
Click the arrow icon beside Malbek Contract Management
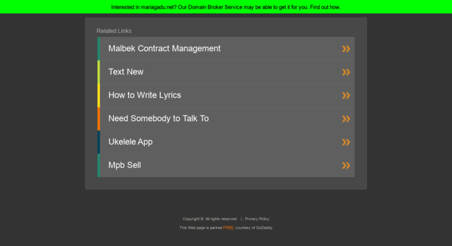[x=346, y=49]
